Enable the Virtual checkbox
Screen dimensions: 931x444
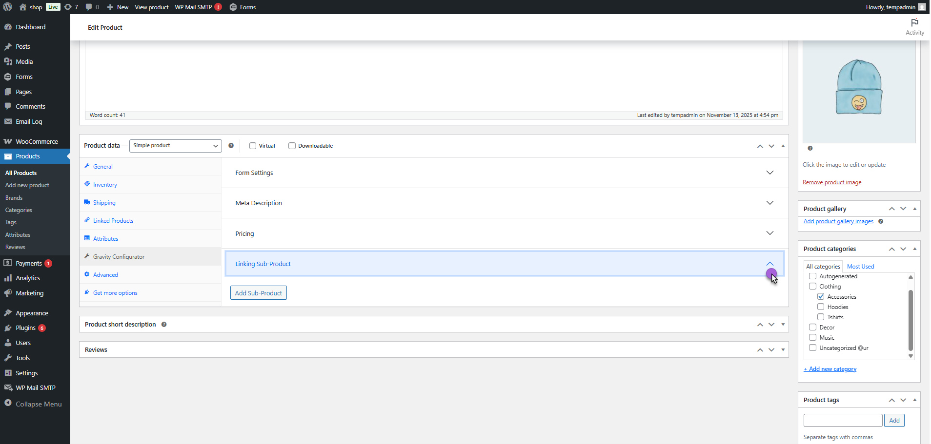(x=253, y=146)
